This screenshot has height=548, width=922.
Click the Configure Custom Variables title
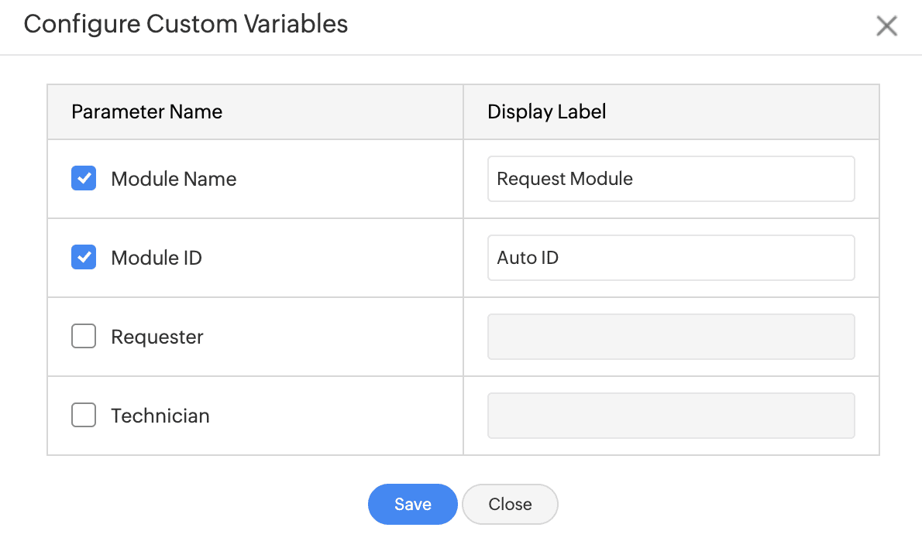(x=186, y=24)
